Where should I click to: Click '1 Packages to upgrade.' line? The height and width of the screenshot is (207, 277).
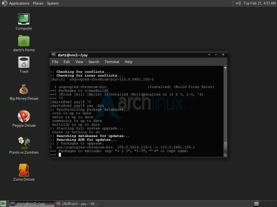(77, 143)
